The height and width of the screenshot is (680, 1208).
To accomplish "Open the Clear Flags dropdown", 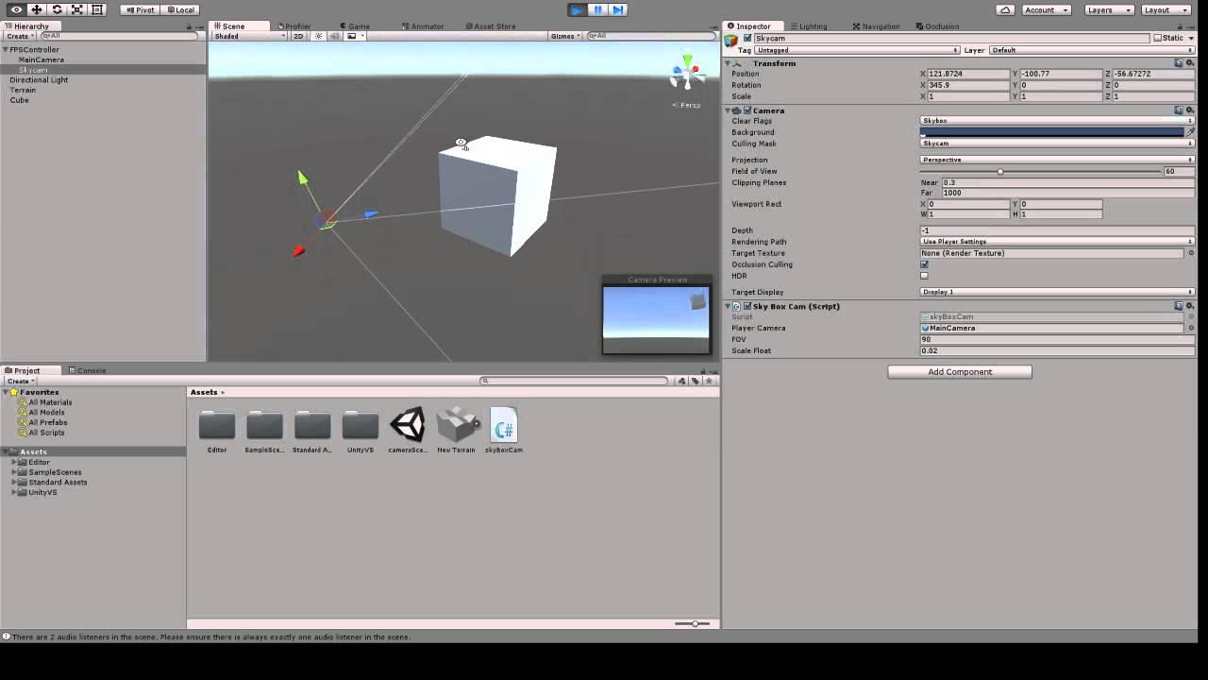I will [x=1054, y=121].
